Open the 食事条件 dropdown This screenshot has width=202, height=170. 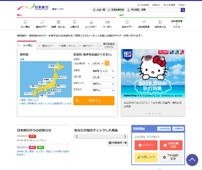click(x=103, y=90)
